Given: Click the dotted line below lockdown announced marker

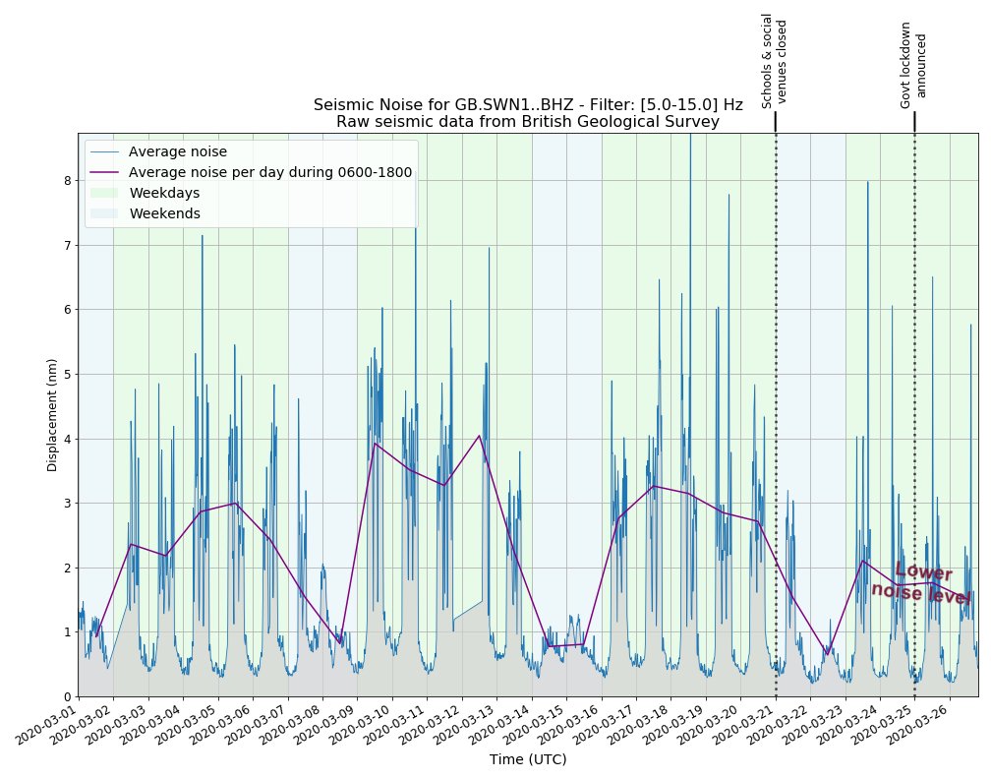Looking at the screenshot, I should coord(914,393).
